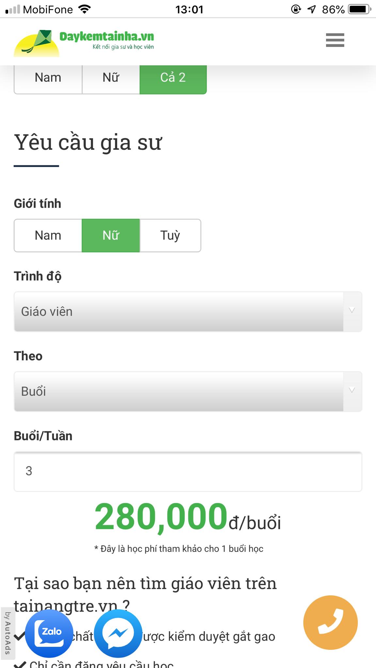Viewport: 376px width, 668px height.
Task: Open Facebook Messenger chat icon
Action: click(118, 633)
